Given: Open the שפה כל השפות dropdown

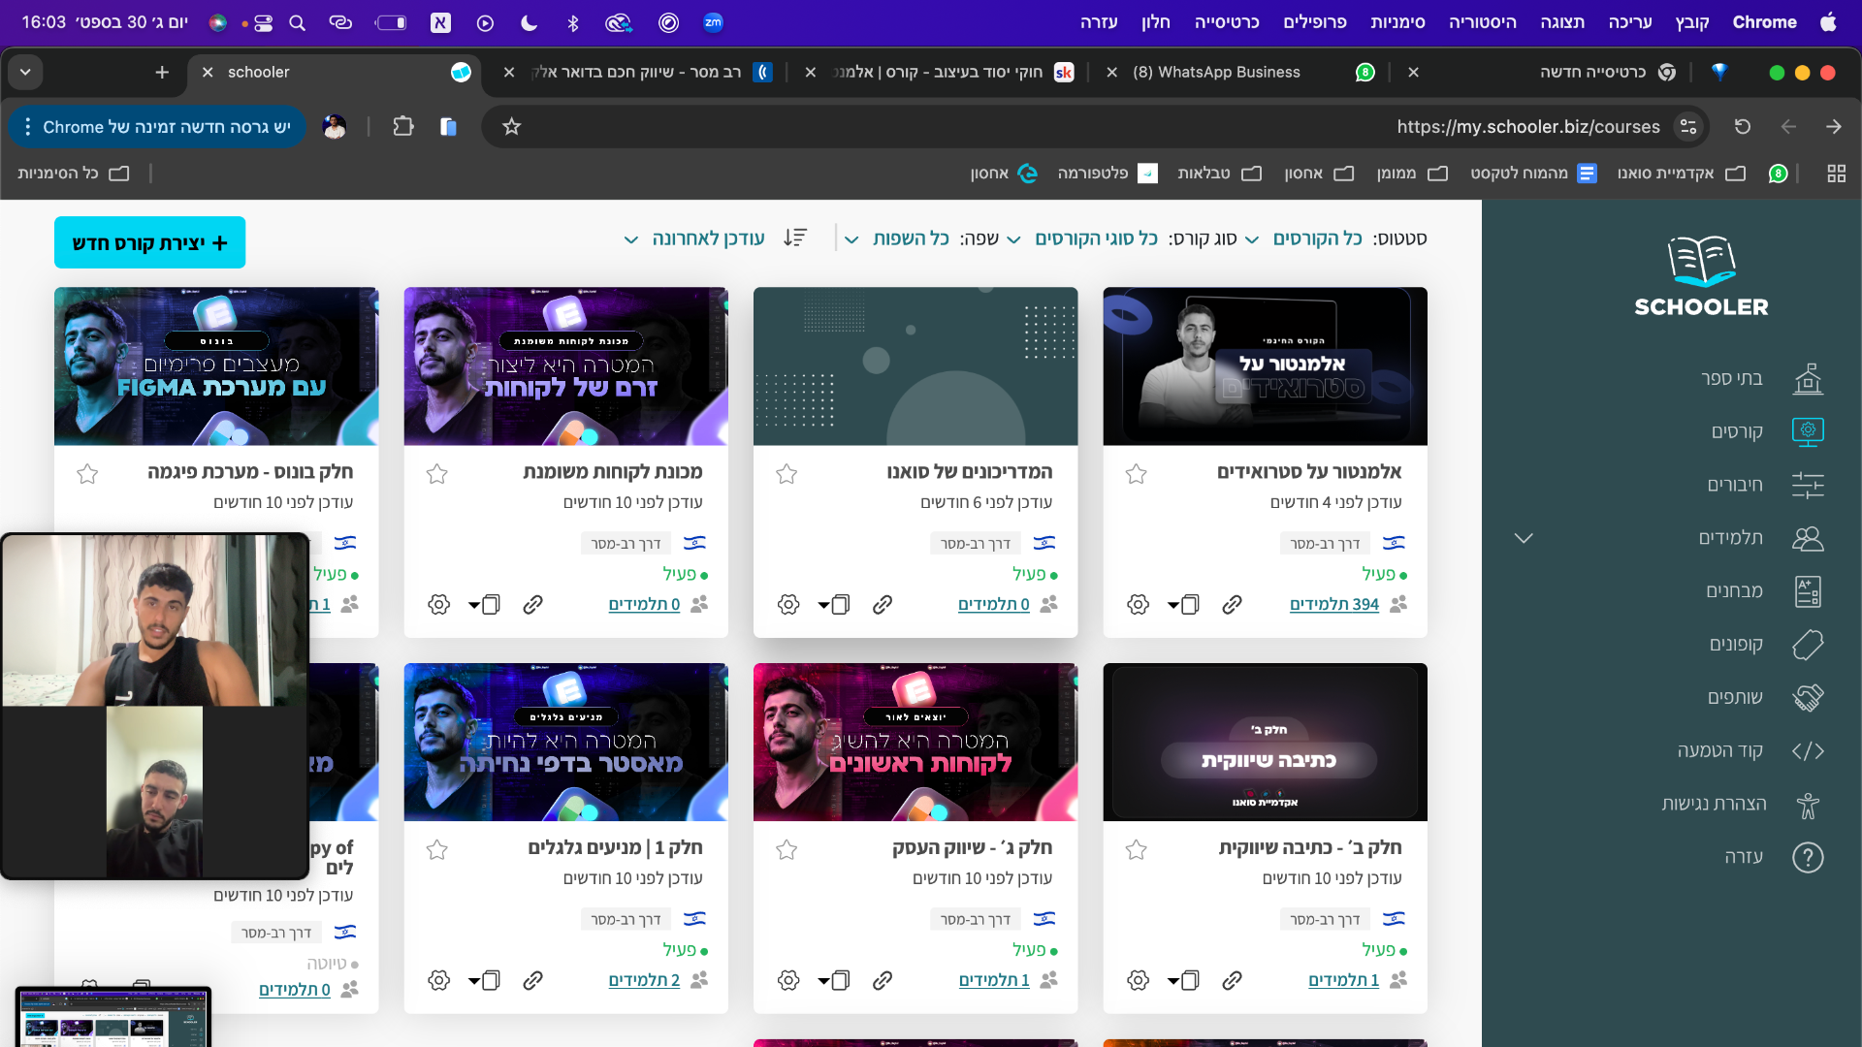Looking at the screenshot, I should (x=910, y=238).
